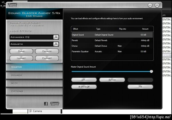The width and height of the screenshot is (172, 120).
Task: Click Parametric Equalizer's Main play-into cell
Action: tap(120, 52)
